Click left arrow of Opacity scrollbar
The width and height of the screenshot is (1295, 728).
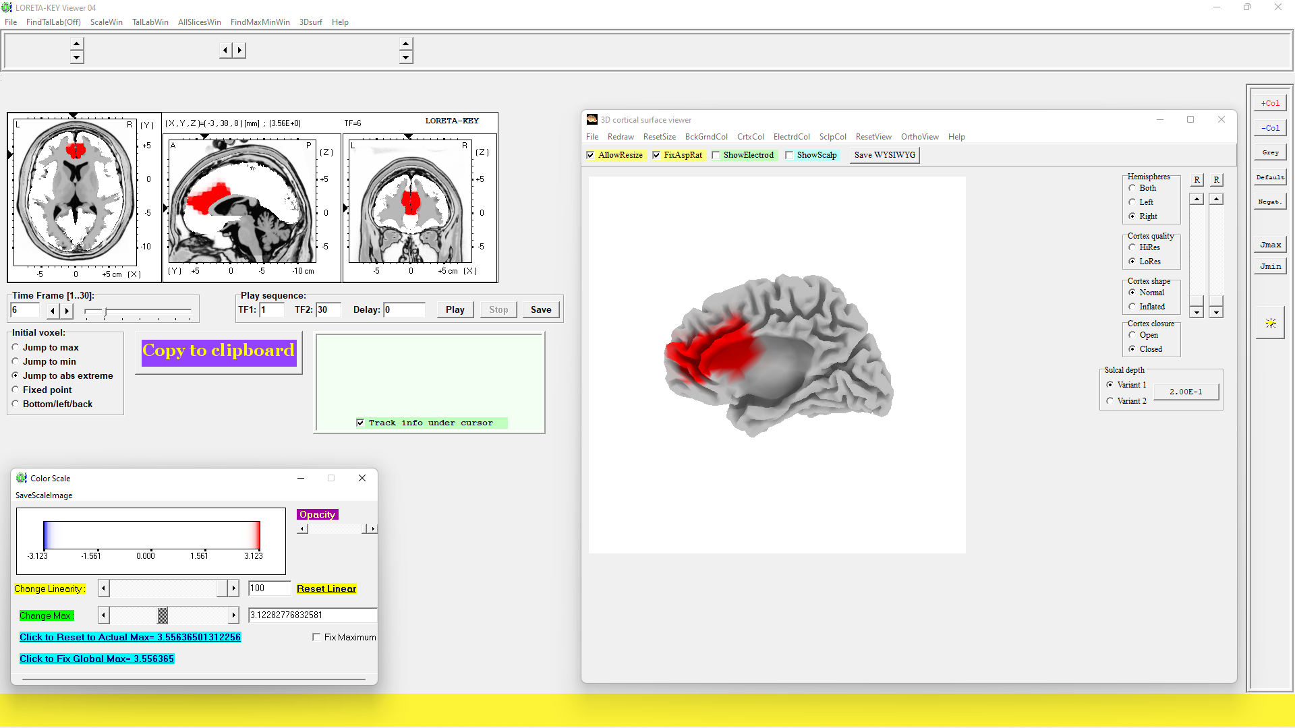[303, 529]
